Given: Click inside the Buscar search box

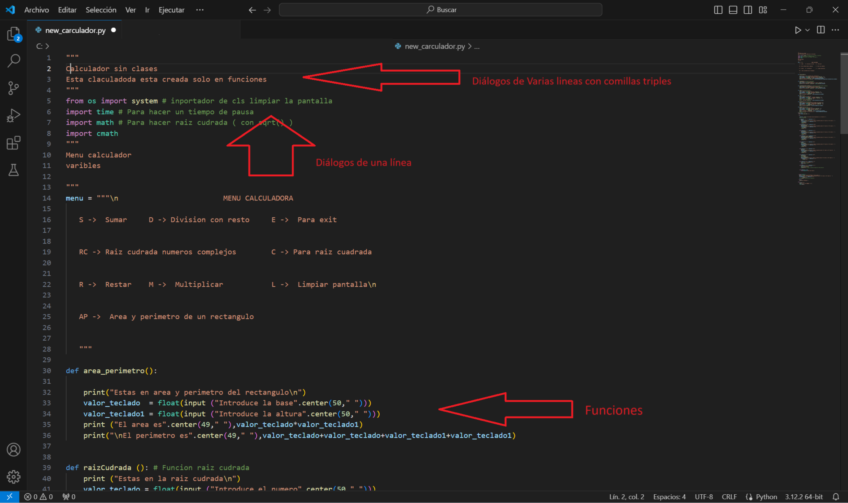Looking at the screenshot, I should [441, 10].
